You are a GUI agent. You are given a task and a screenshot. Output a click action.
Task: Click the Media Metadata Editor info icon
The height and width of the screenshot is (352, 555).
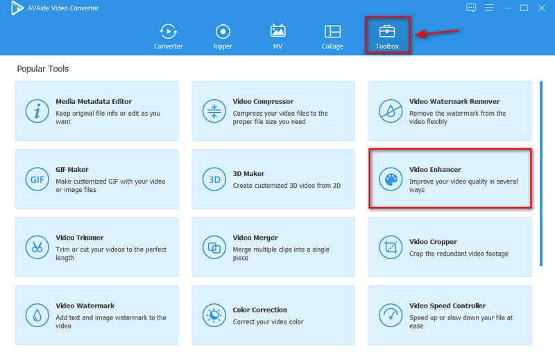(37, 111)
